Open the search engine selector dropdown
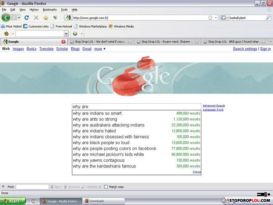 pos(224,18)
